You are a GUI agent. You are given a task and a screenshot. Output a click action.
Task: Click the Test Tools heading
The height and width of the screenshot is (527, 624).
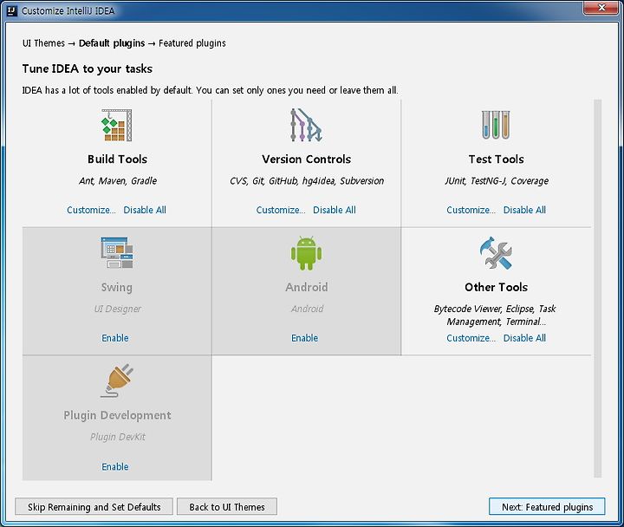point(496,159)
